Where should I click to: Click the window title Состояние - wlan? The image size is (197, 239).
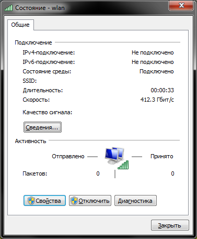40,8
